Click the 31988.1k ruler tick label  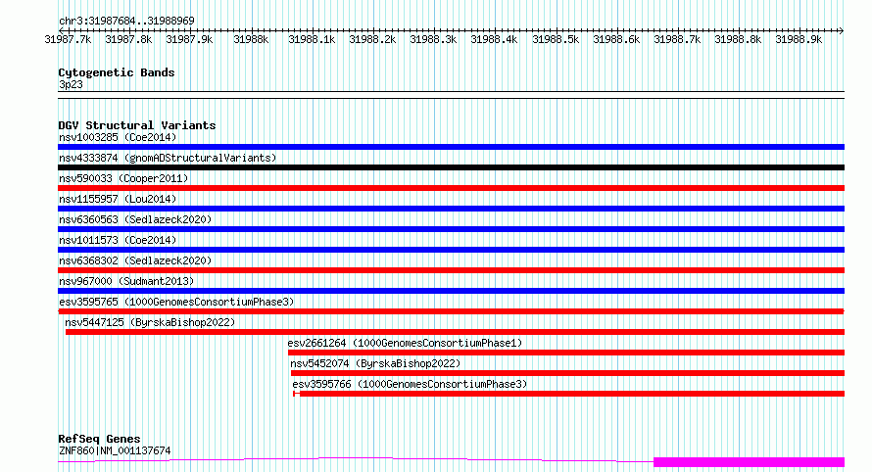pos(312,40)
